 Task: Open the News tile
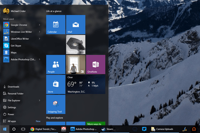76,64
